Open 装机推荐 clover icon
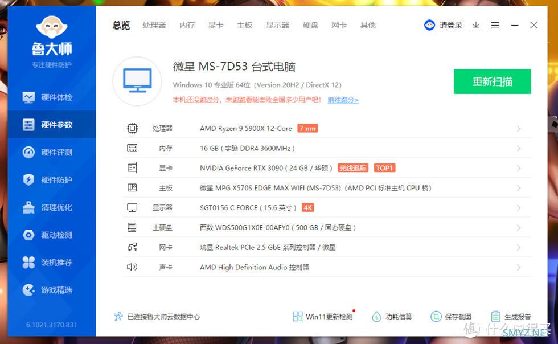Screen dimensions: 558x344 tap(28, 263)
